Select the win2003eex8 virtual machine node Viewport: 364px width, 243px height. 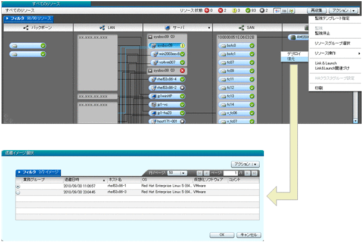tap(167, 54)
